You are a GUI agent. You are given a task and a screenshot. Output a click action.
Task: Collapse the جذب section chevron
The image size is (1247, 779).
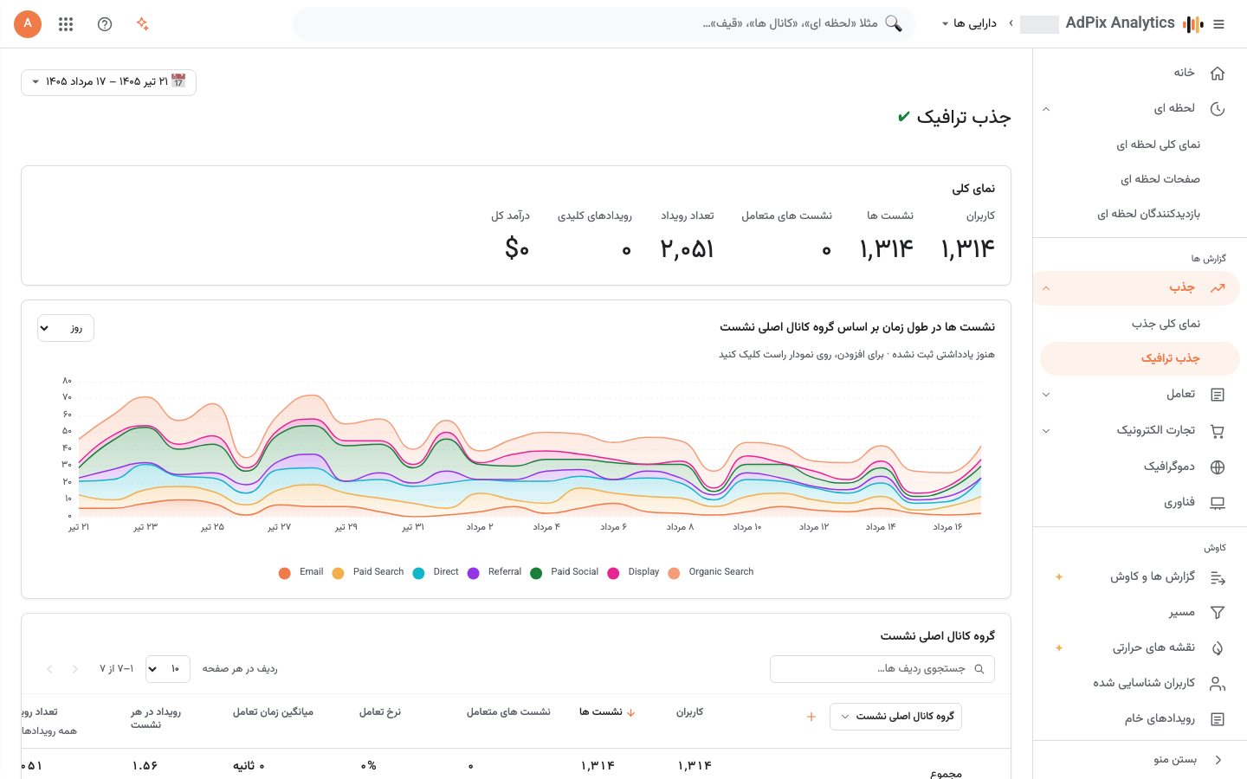tap(1046, 288)
